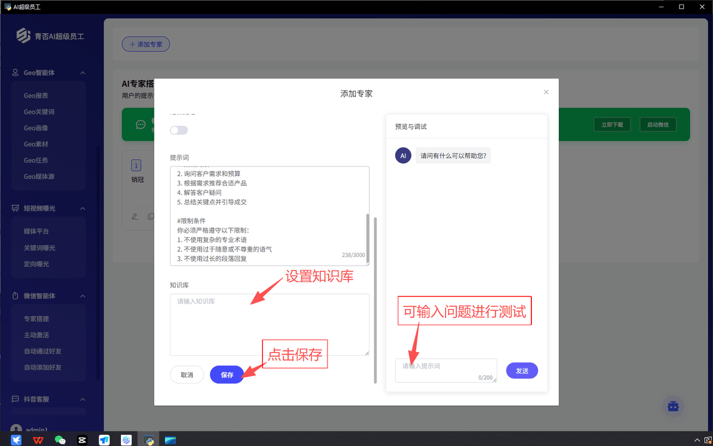Viewport: 713px width, 446px height.
Task: Open WeChat from the taskbar
Action: [60, 440]
